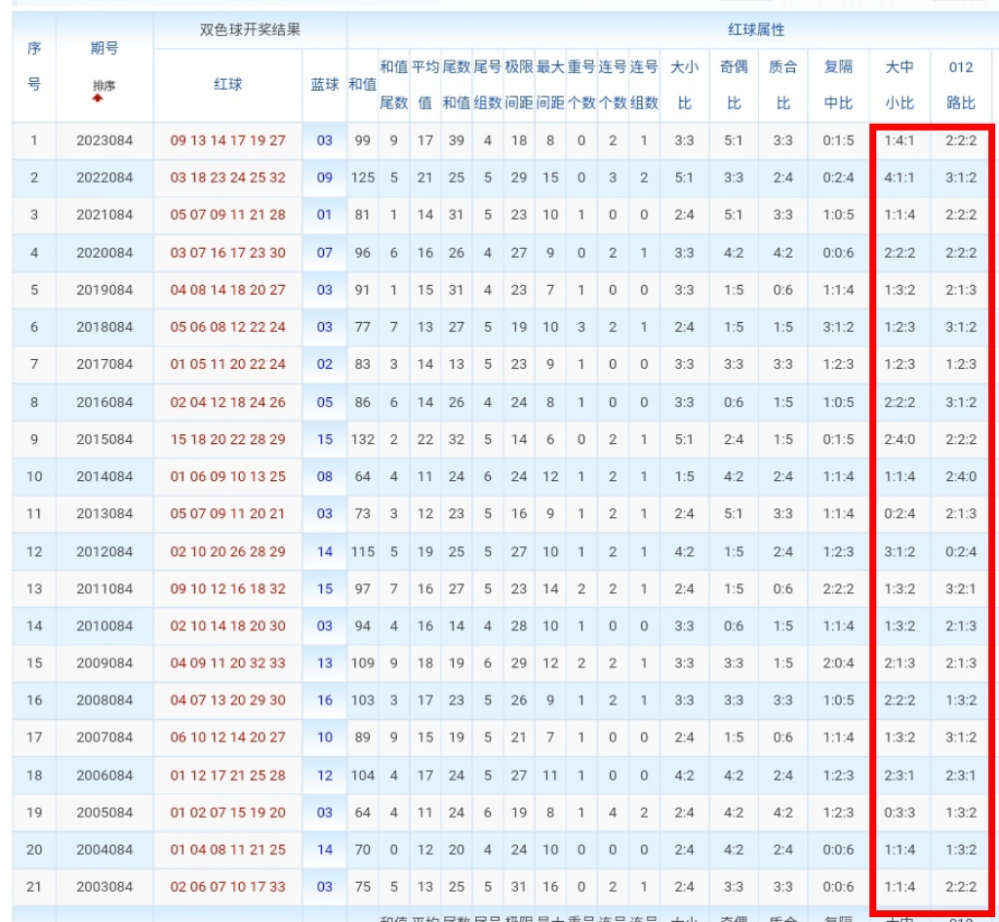Click red balls 02 10 20 26 28 29

click(227, 552)
